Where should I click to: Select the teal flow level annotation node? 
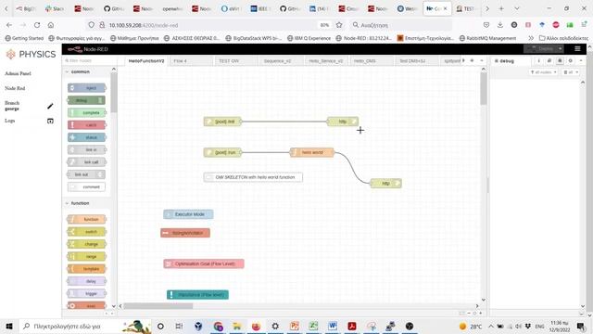[197, 295]
